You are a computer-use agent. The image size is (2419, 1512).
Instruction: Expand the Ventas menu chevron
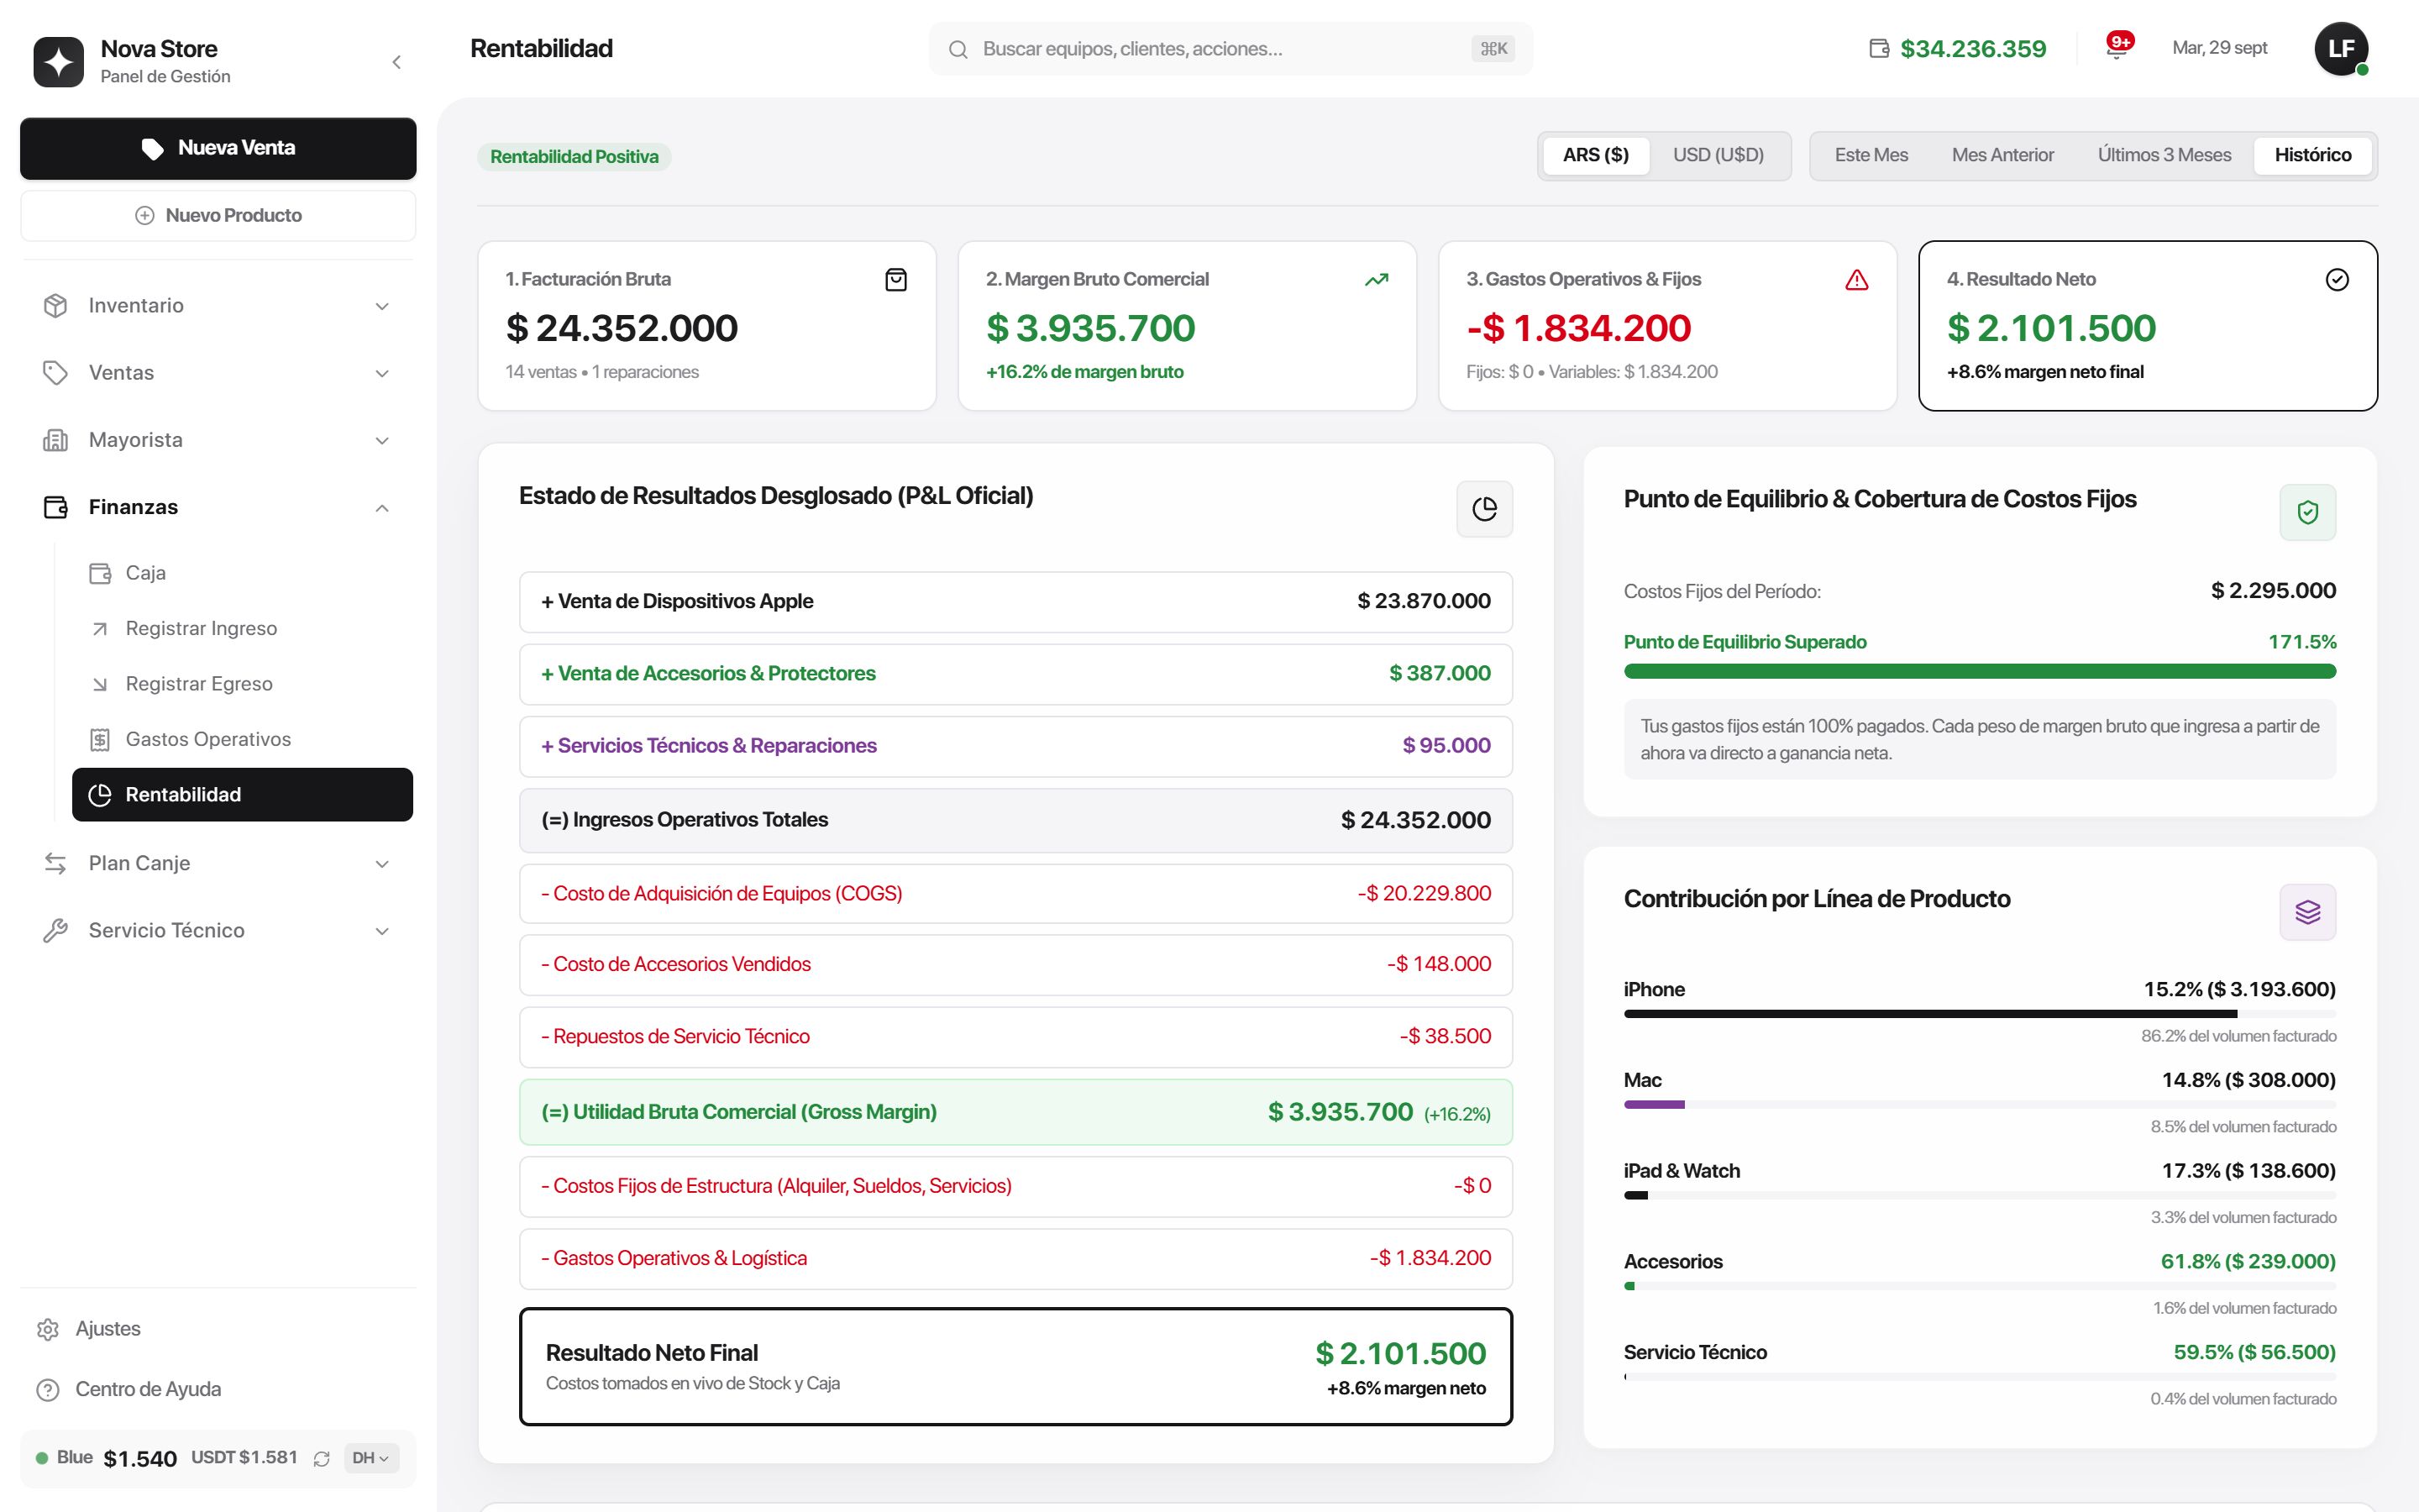tap(382, 373)
